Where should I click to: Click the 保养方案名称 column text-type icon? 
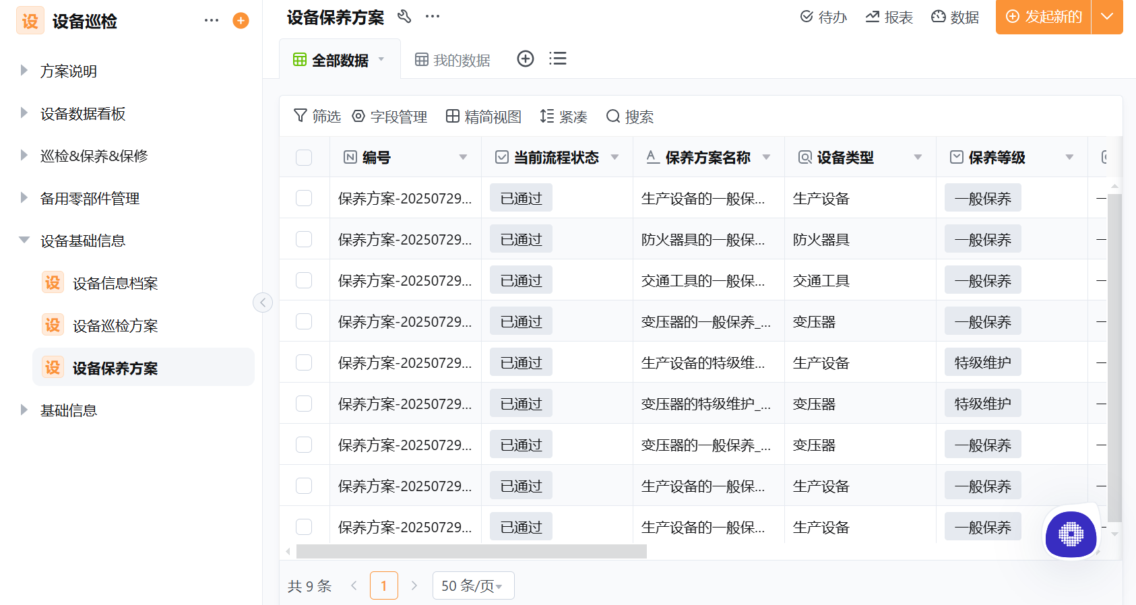(x=653, y=157)
